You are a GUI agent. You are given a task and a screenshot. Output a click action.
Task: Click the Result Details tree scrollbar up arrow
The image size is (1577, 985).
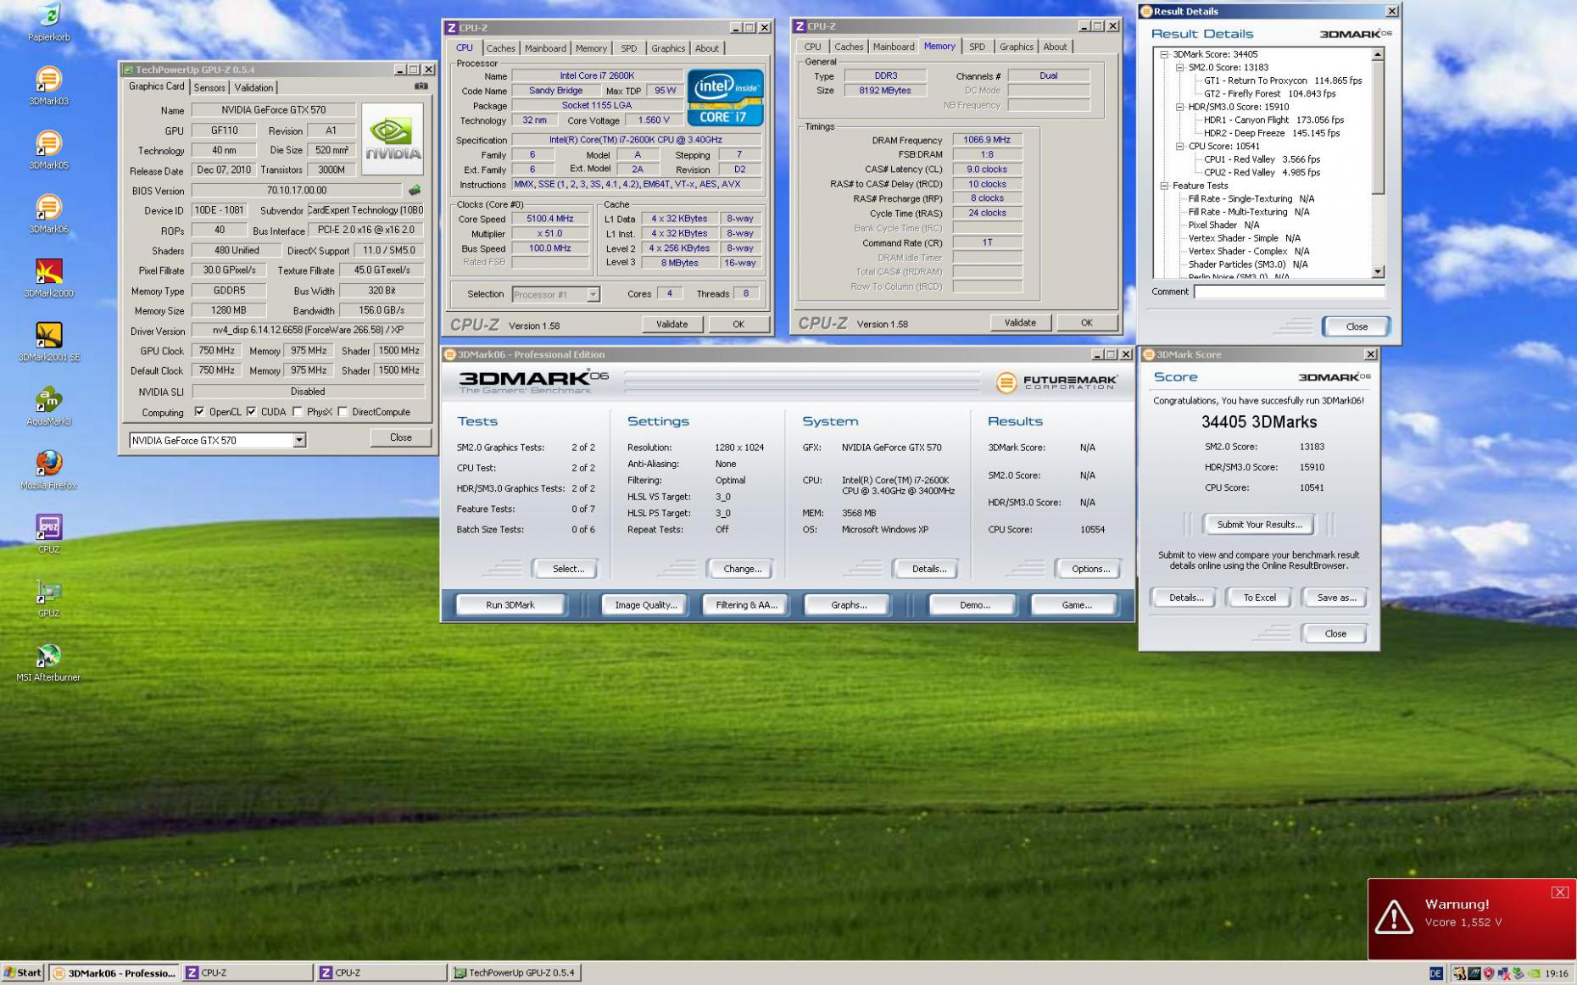click(1378, 55)
